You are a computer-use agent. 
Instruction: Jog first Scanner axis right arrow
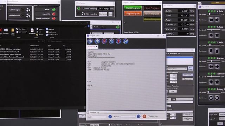coord(217,66)
